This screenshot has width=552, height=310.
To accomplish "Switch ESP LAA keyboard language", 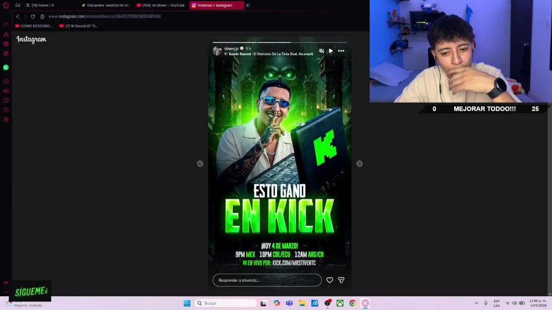I will 496,303.
